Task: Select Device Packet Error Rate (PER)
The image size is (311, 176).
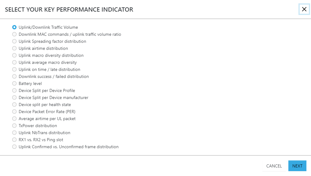Action: coord(14,112)
